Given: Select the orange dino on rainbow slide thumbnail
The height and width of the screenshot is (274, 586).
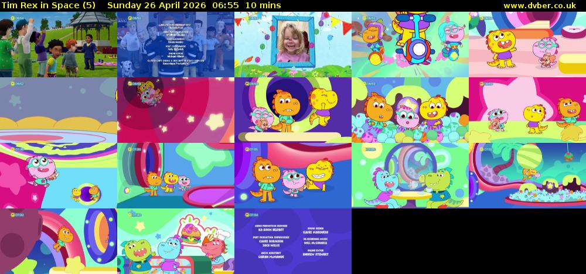Looking at the screenshot, I should pyautogui.click(x=58, y=241).
